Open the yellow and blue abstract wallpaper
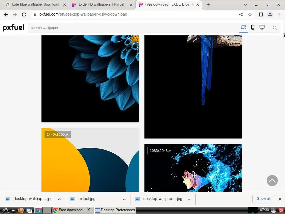Viewport: 285px width, 214px height. click(x=90, y=160)
